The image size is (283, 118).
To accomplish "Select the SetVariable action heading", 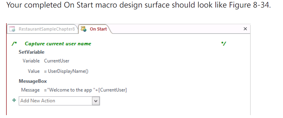I will point(31,52).
